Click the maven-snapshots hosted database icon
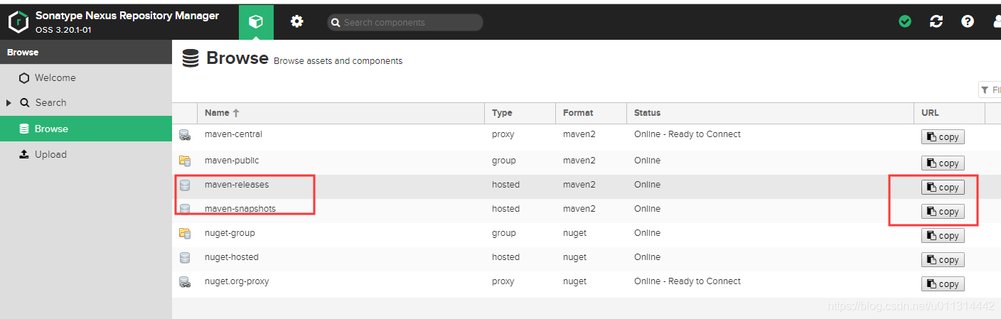 click(x=185, y=209)
